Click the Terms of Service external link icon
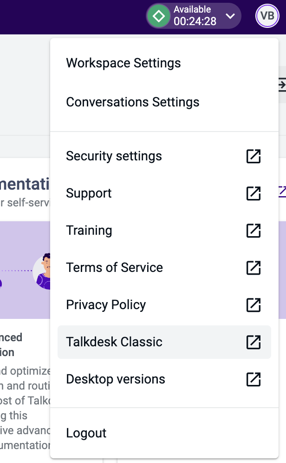 click(253, 268)
